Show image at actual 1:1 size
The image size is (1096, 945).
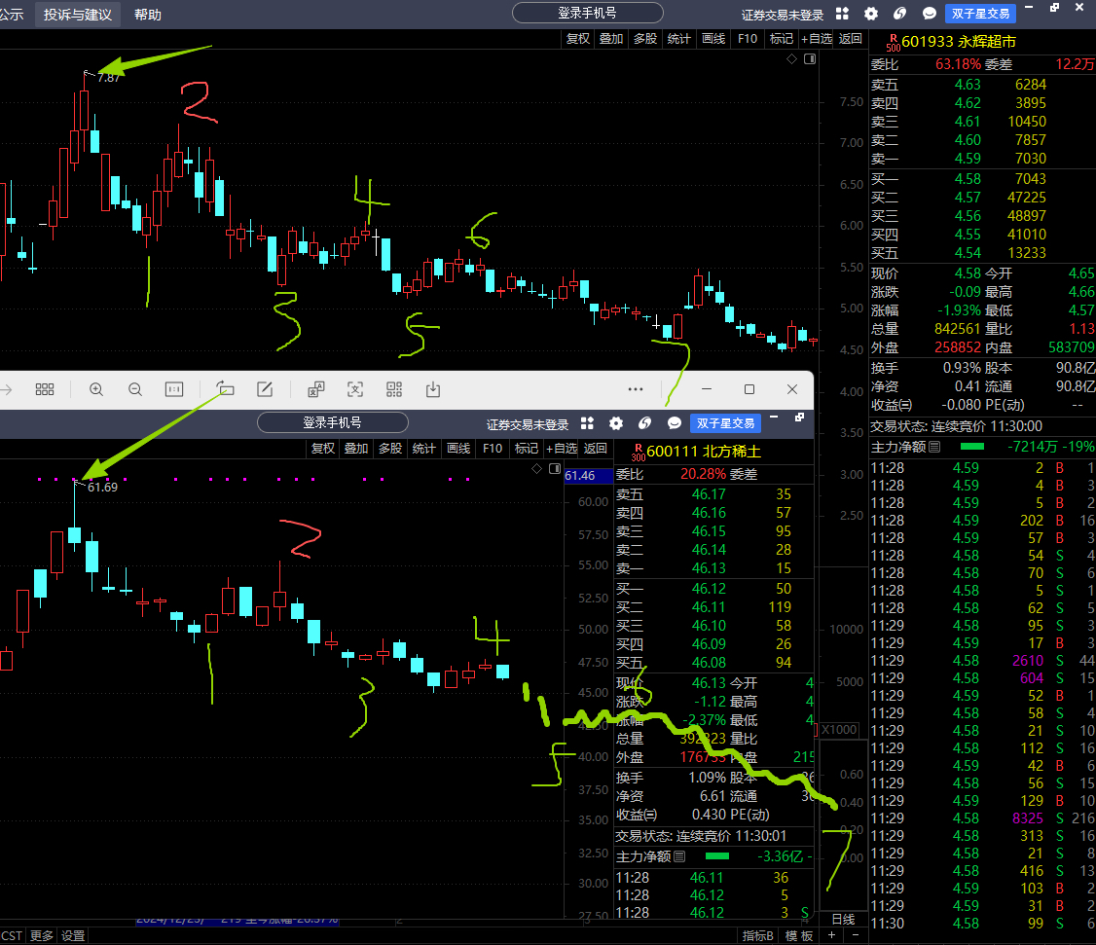coord(174,389)
